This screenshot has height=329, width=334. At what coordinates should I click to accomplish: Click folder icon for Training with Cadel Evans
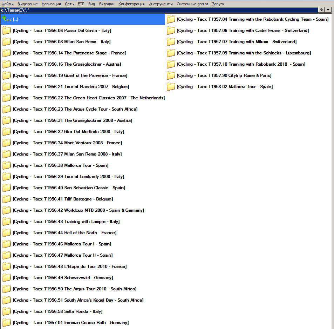[x=171, y=31]
